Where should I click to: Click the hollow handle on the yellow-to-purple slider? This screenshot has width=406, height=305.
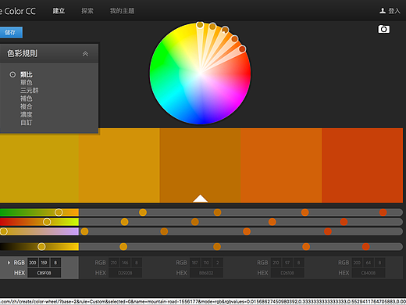point(4,231)
